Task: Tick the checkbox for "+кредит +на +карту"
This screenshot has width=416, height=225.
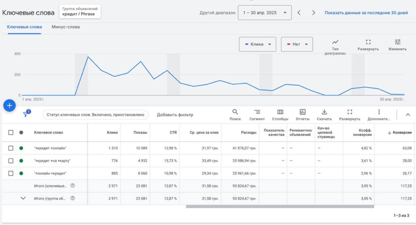Action: pos(11,161)
